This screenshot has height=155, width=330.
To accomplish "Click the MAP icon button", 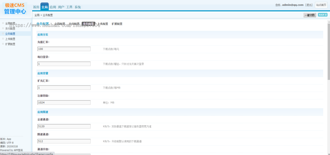I will click(x=323, y=15).
